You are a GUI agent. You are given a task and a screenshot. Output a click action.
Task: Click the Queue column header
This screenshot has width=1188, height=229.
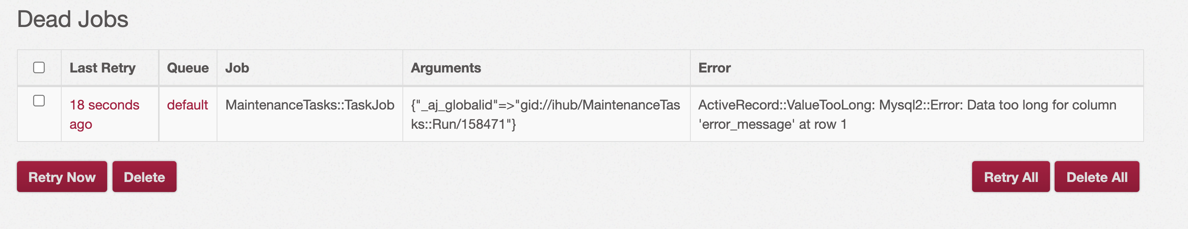188,67
